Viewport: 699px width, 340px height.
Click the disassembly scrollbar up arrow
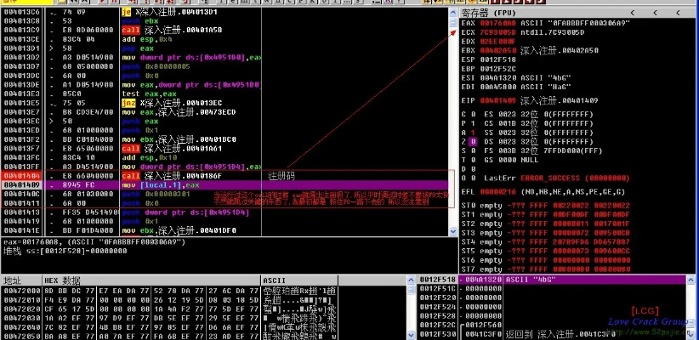(x=453, y=13)
